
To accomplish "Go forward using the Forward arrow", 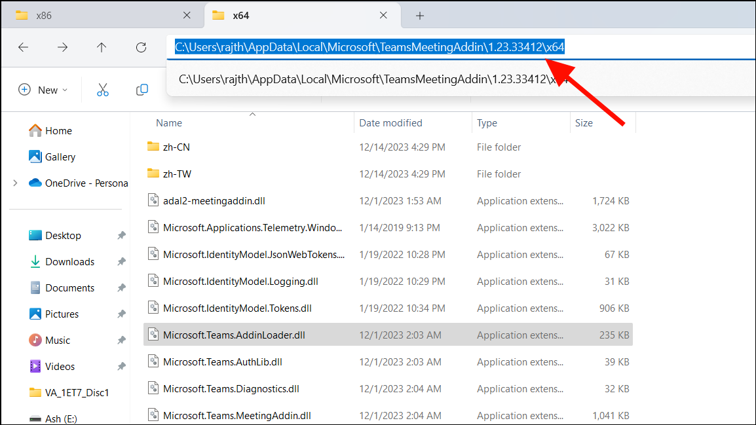I will click(63, 47).
